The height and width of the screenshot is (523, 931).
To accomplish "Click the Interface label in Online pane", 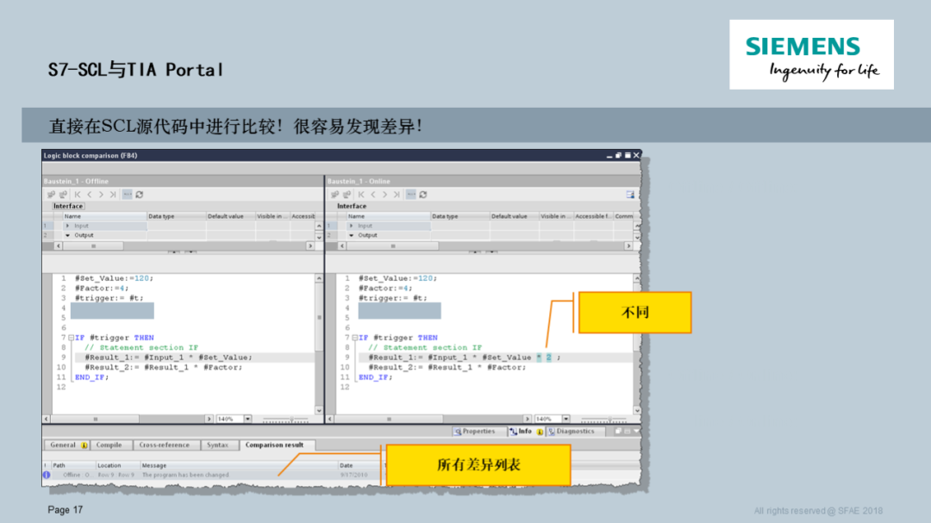I will point(352,206).
